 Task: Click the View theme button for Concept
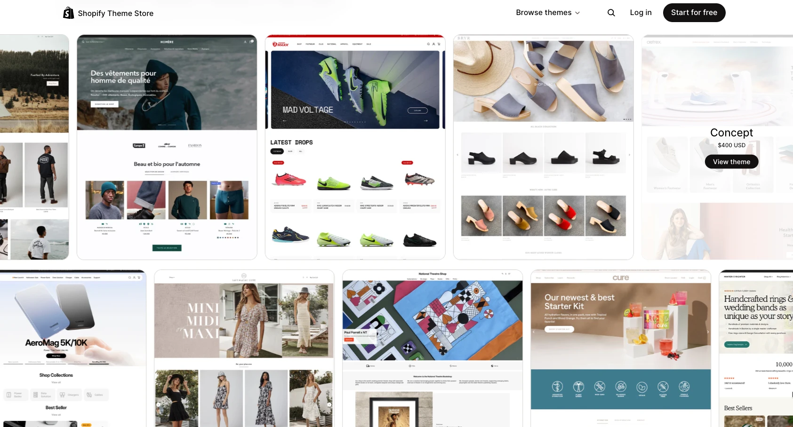point(731,162)
